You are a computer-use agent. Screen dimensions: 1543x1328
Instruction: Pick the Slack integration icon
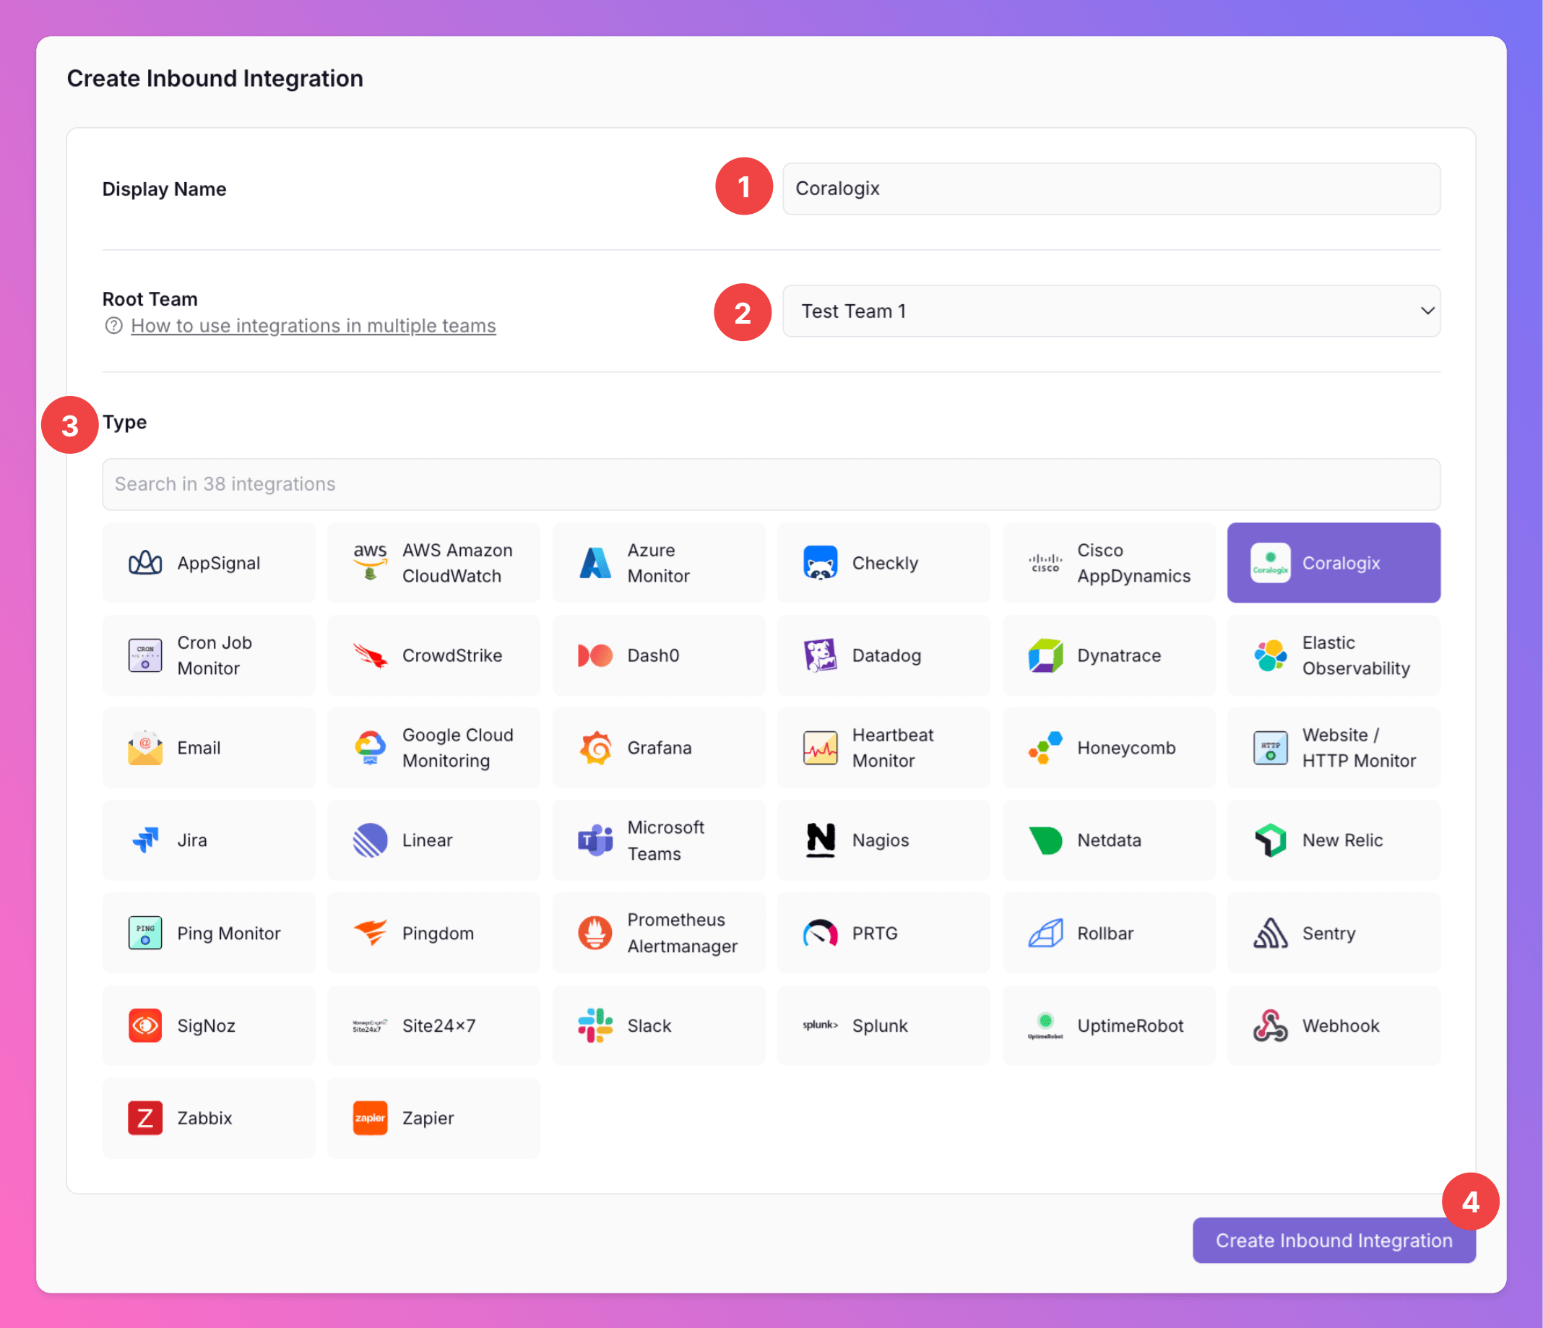coord(595,1025)
